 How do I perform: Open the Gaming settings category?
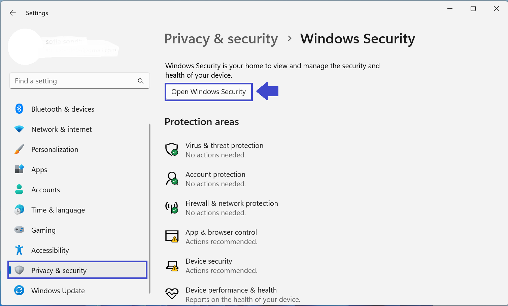(x=43, y=230)
